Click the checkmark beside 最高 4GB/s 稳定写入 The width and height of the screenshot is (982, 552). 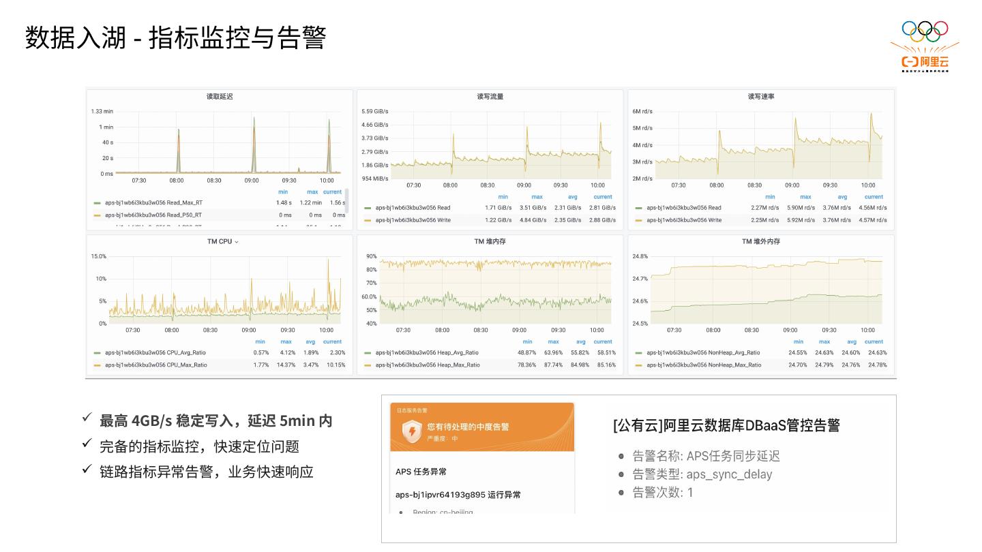pos(87,418)
